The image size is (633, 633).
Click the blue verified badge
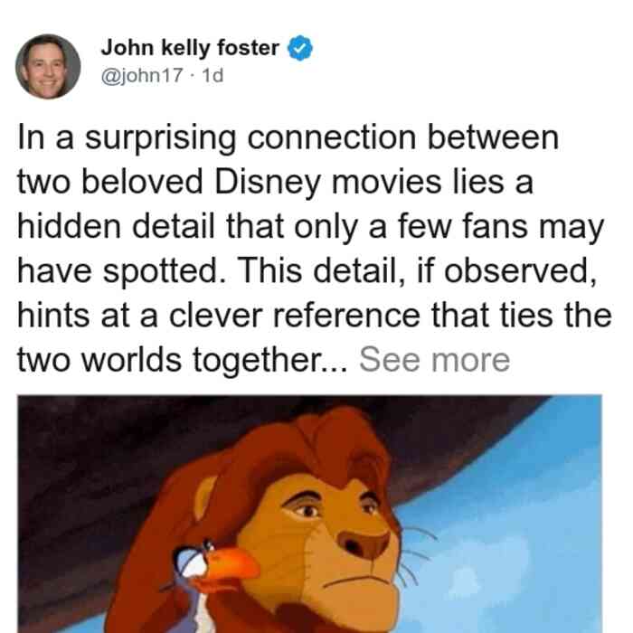click(299, 48)
